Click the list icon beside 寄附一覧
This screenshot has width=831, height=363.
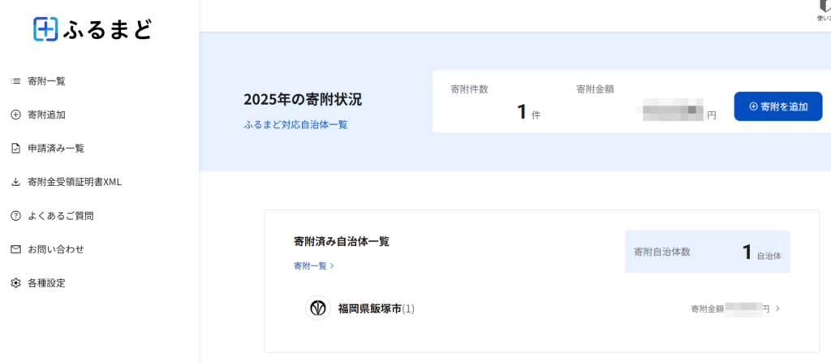[x=15, y=81]
